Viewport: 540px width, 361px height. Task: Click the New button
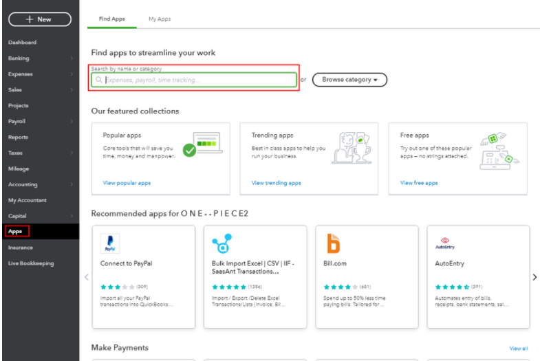point(40,19)
